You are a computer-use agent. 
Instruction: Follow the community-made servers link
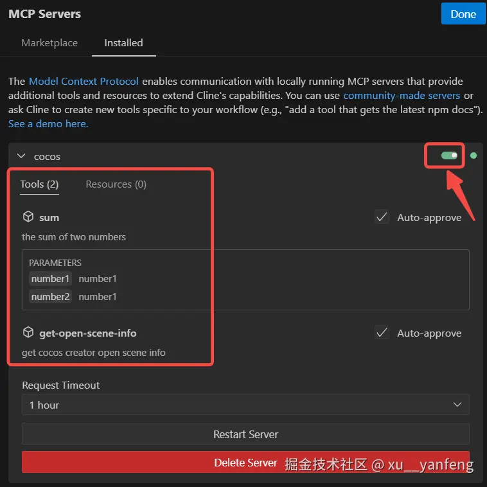pyautogui.click(x=402, y=95)
